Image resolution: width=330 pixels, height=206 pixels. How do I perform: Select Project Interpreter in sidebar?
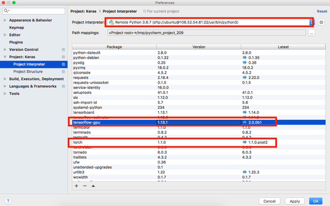34,64
